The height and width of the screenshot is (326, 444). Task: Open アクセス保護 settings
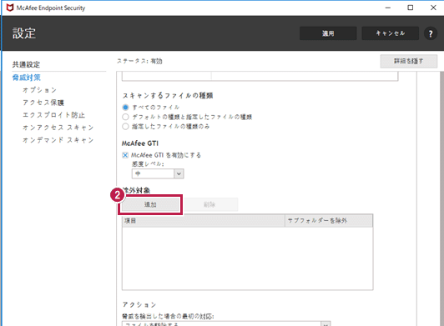click(43, 103)
